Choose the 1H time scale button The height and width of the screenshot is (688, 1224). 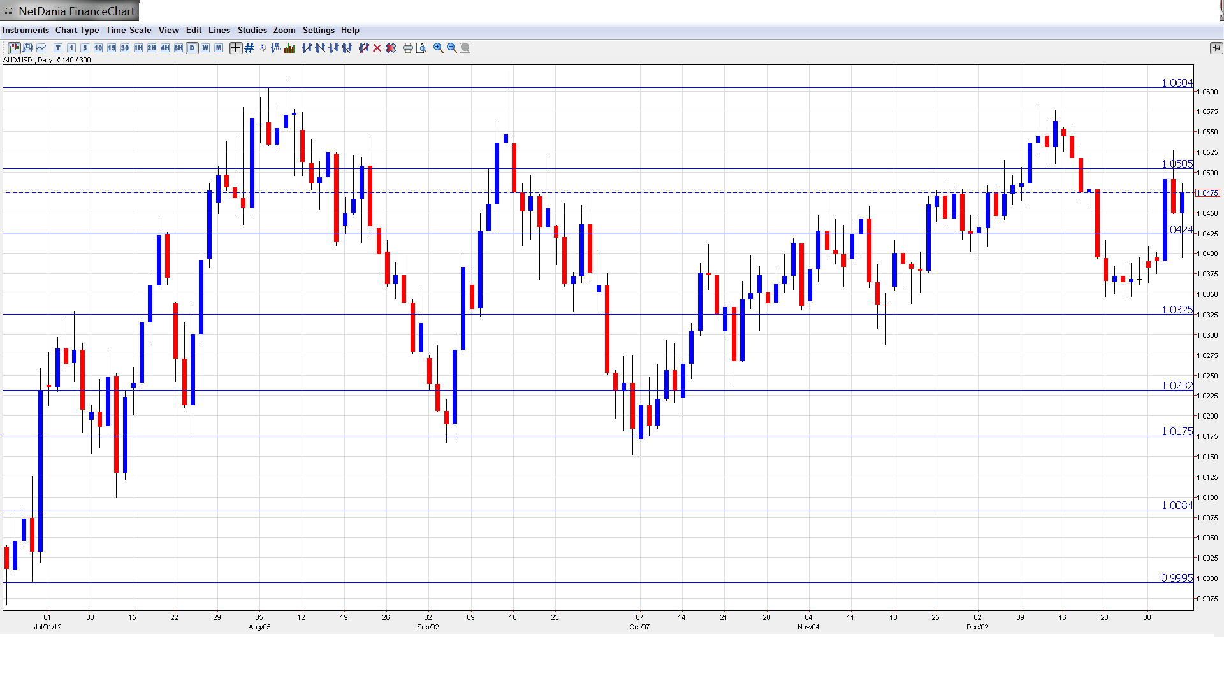pos(138,48)
